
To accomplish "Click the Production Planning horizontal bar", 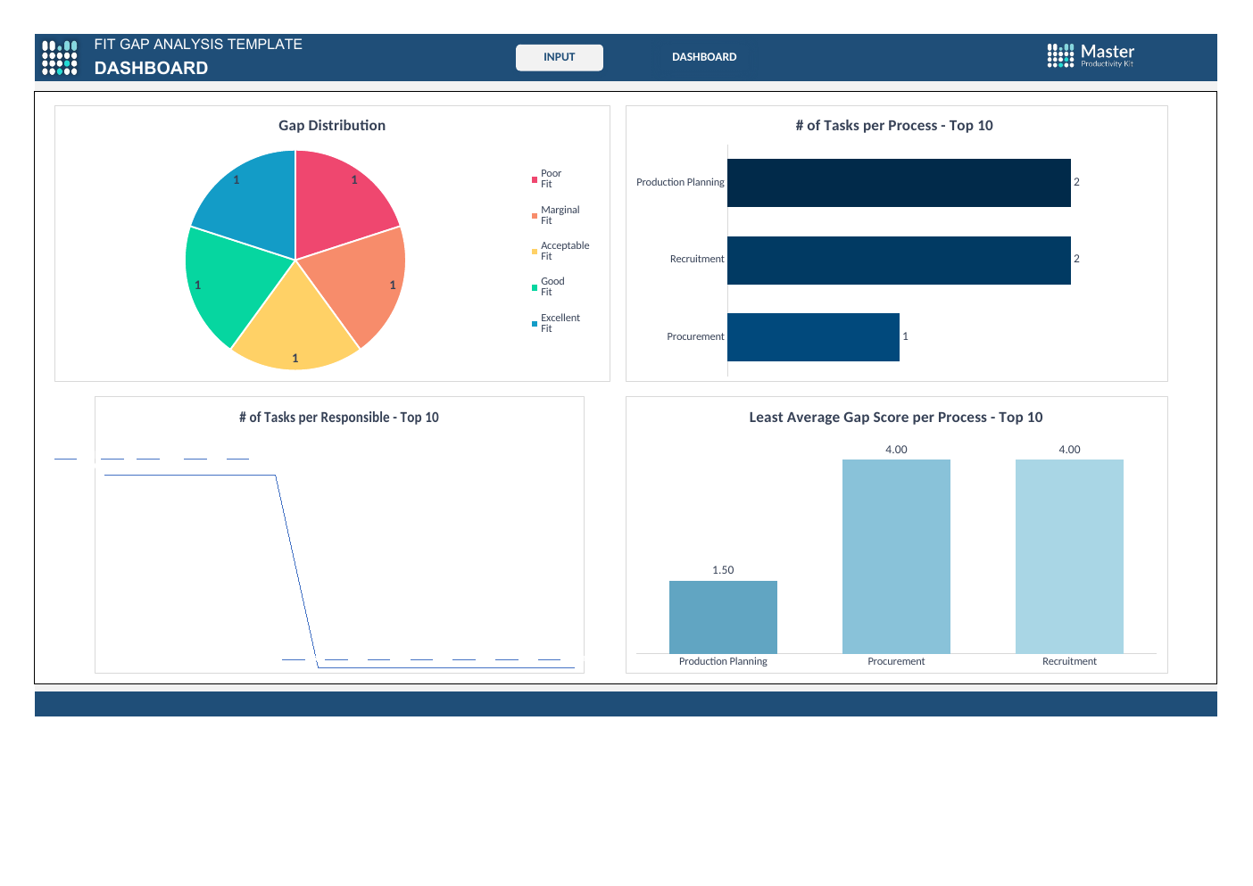I will click(899, 183).
